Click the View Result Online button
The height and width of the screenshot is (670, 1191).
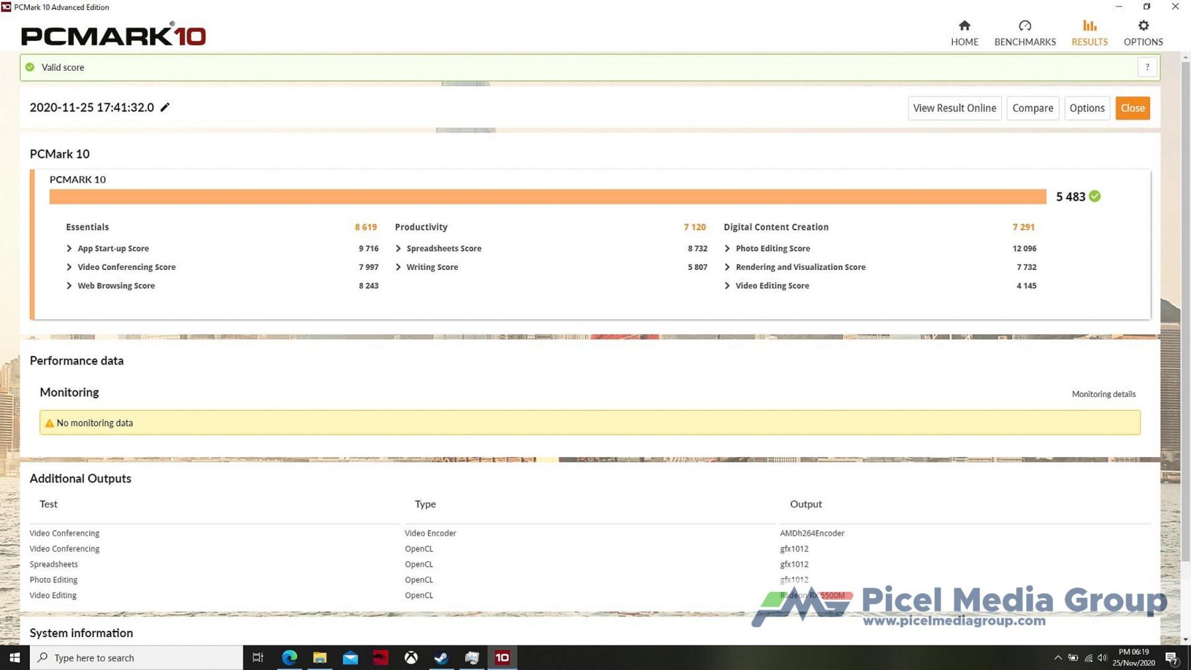tap(954, 108)
